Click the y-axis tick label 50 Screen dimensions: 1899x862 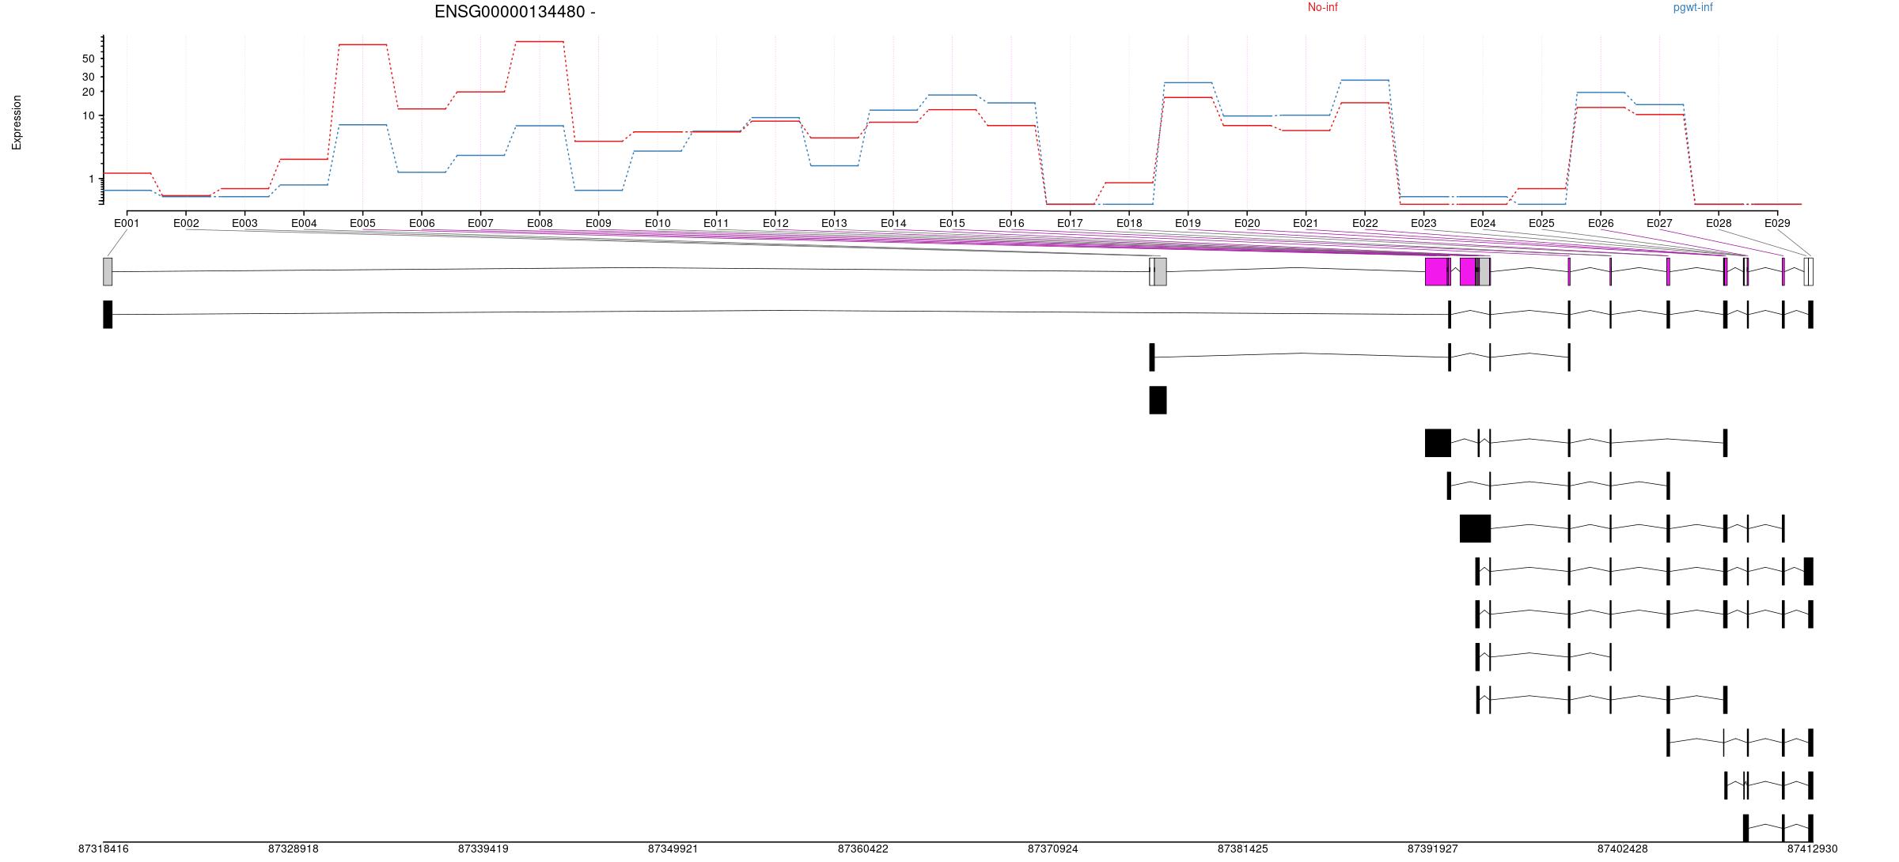click(x=88, y=59)
